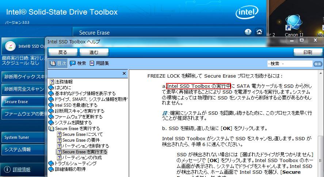Click the 詳細情報 info circle icon
Image resolution: width=324 pixels, height=177 pixels.
(x=7, y=169)
